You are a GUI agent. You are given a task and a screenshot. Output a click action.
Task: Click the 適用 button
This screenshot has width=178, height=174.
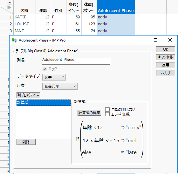tap(166, 65)
